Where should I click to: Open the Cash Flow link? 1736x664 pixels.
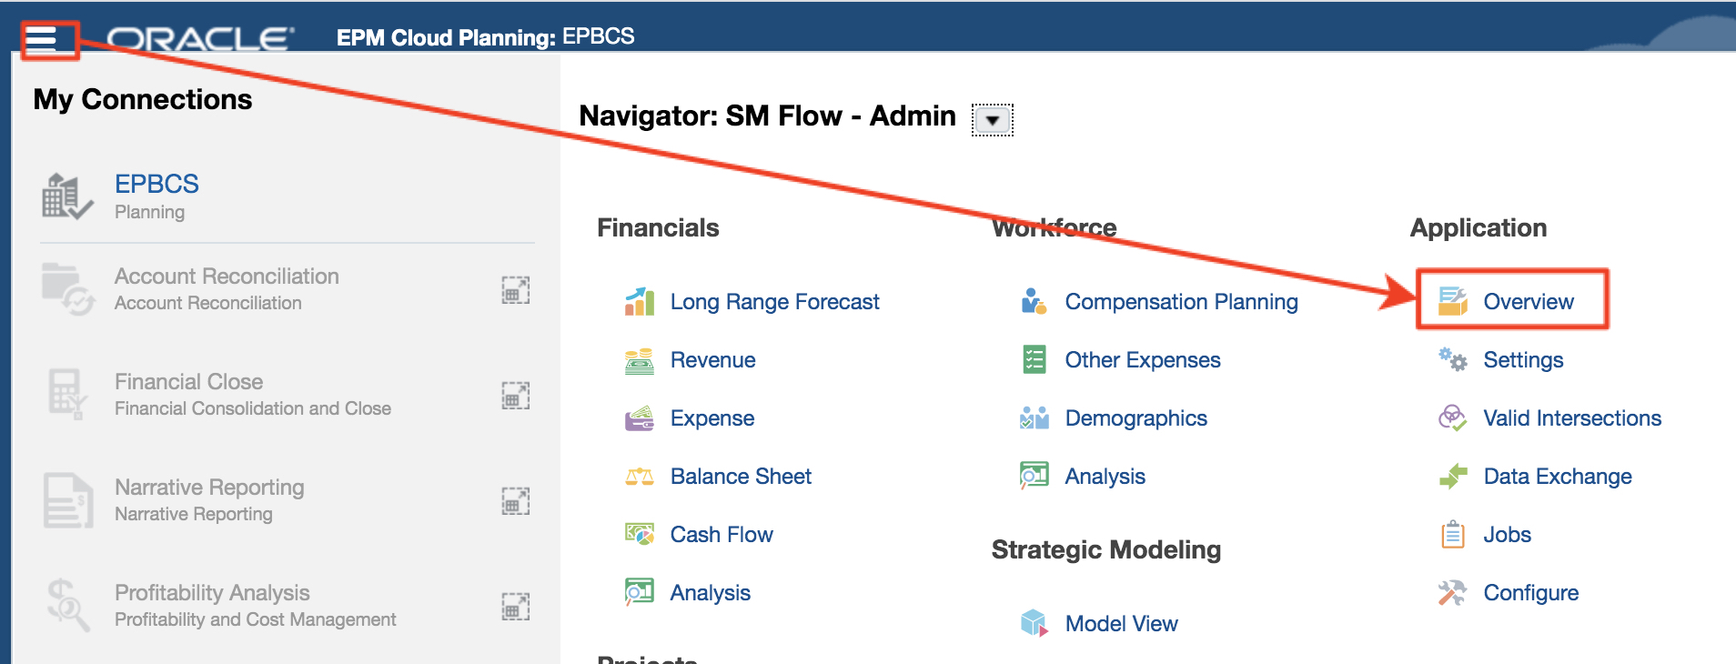point(722,535)
